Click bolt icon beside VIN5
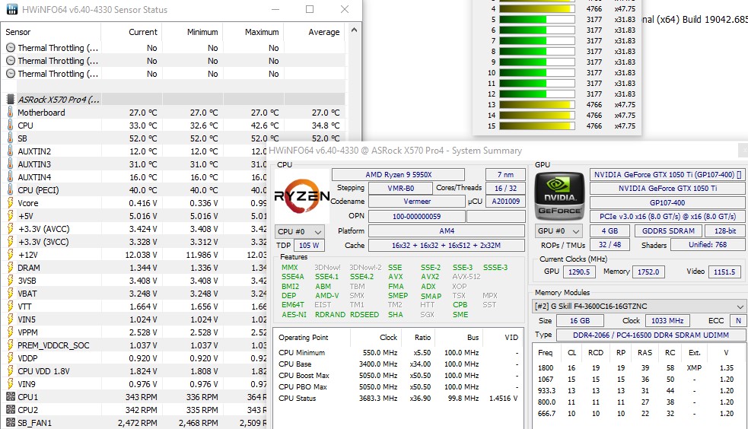748x429 pixels. point(10,319)
